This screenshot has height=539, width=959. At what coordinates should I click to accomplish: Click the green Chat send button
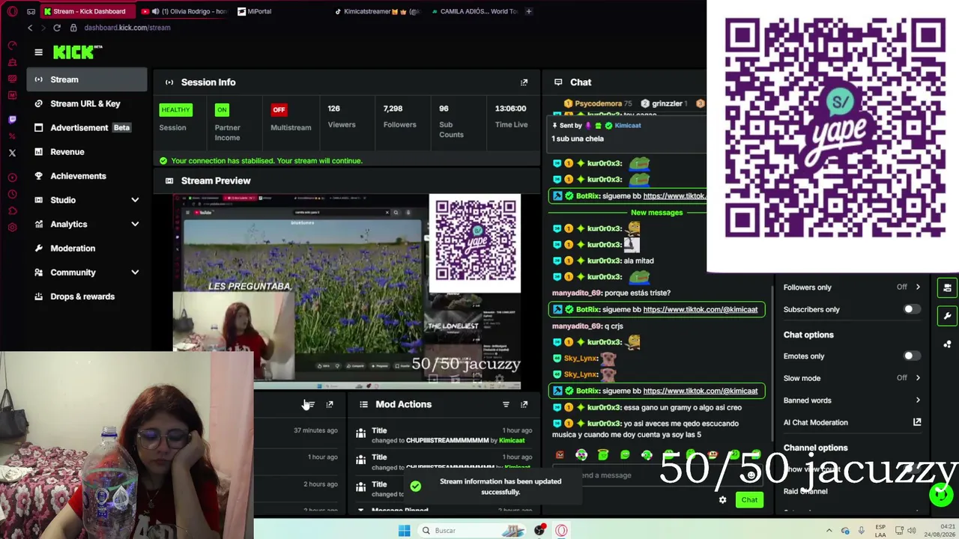click(749, 500)
